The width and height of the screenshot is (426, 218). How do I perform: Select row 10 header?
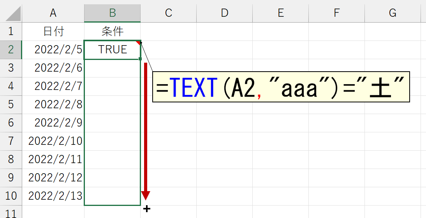(11, 196)
